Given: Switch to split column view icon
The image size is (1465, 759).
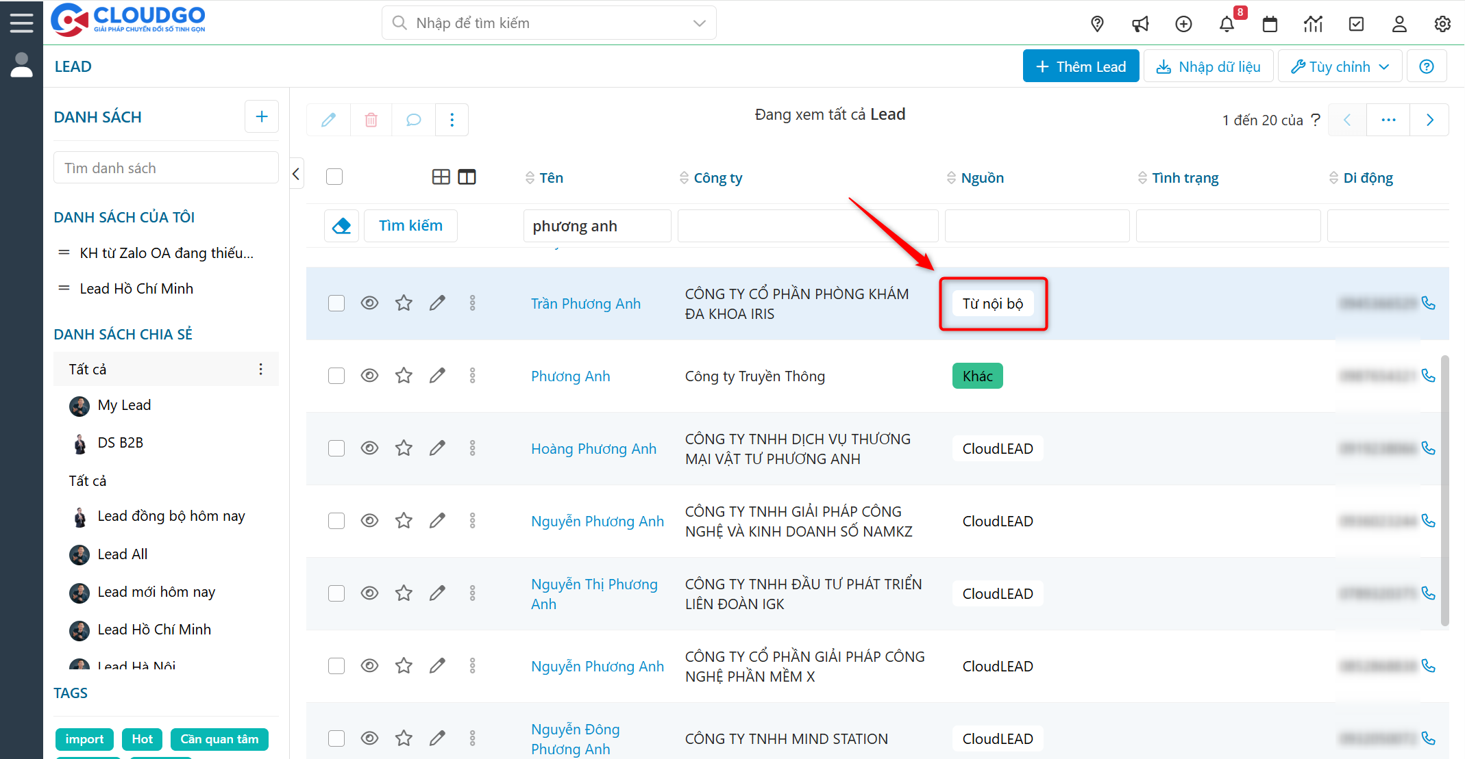Looking at the screenshot, I should pyautogui.click(x=467, y=177).
